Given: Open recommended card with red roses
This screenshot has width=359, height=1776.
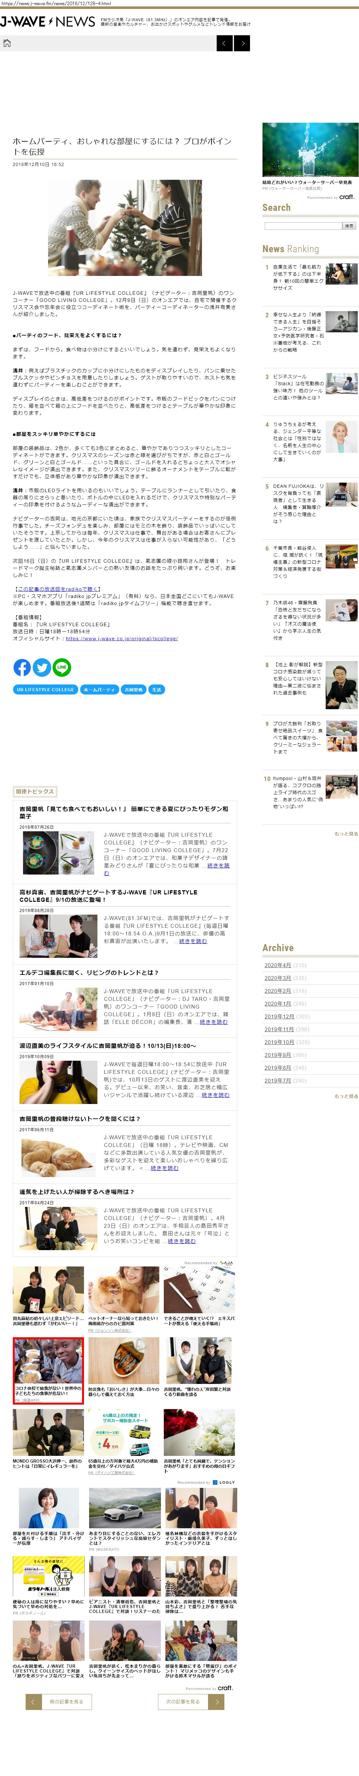Looking at the screenshot, I should click(200, 1442).
